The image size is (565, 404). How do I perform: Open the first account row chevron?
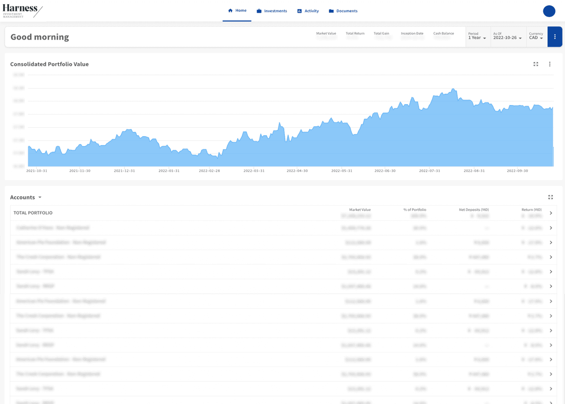(x=551, y=228)
